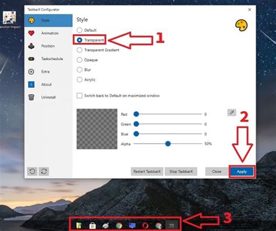
Task: Click the About info icon
Action: [x=31, y=84]
